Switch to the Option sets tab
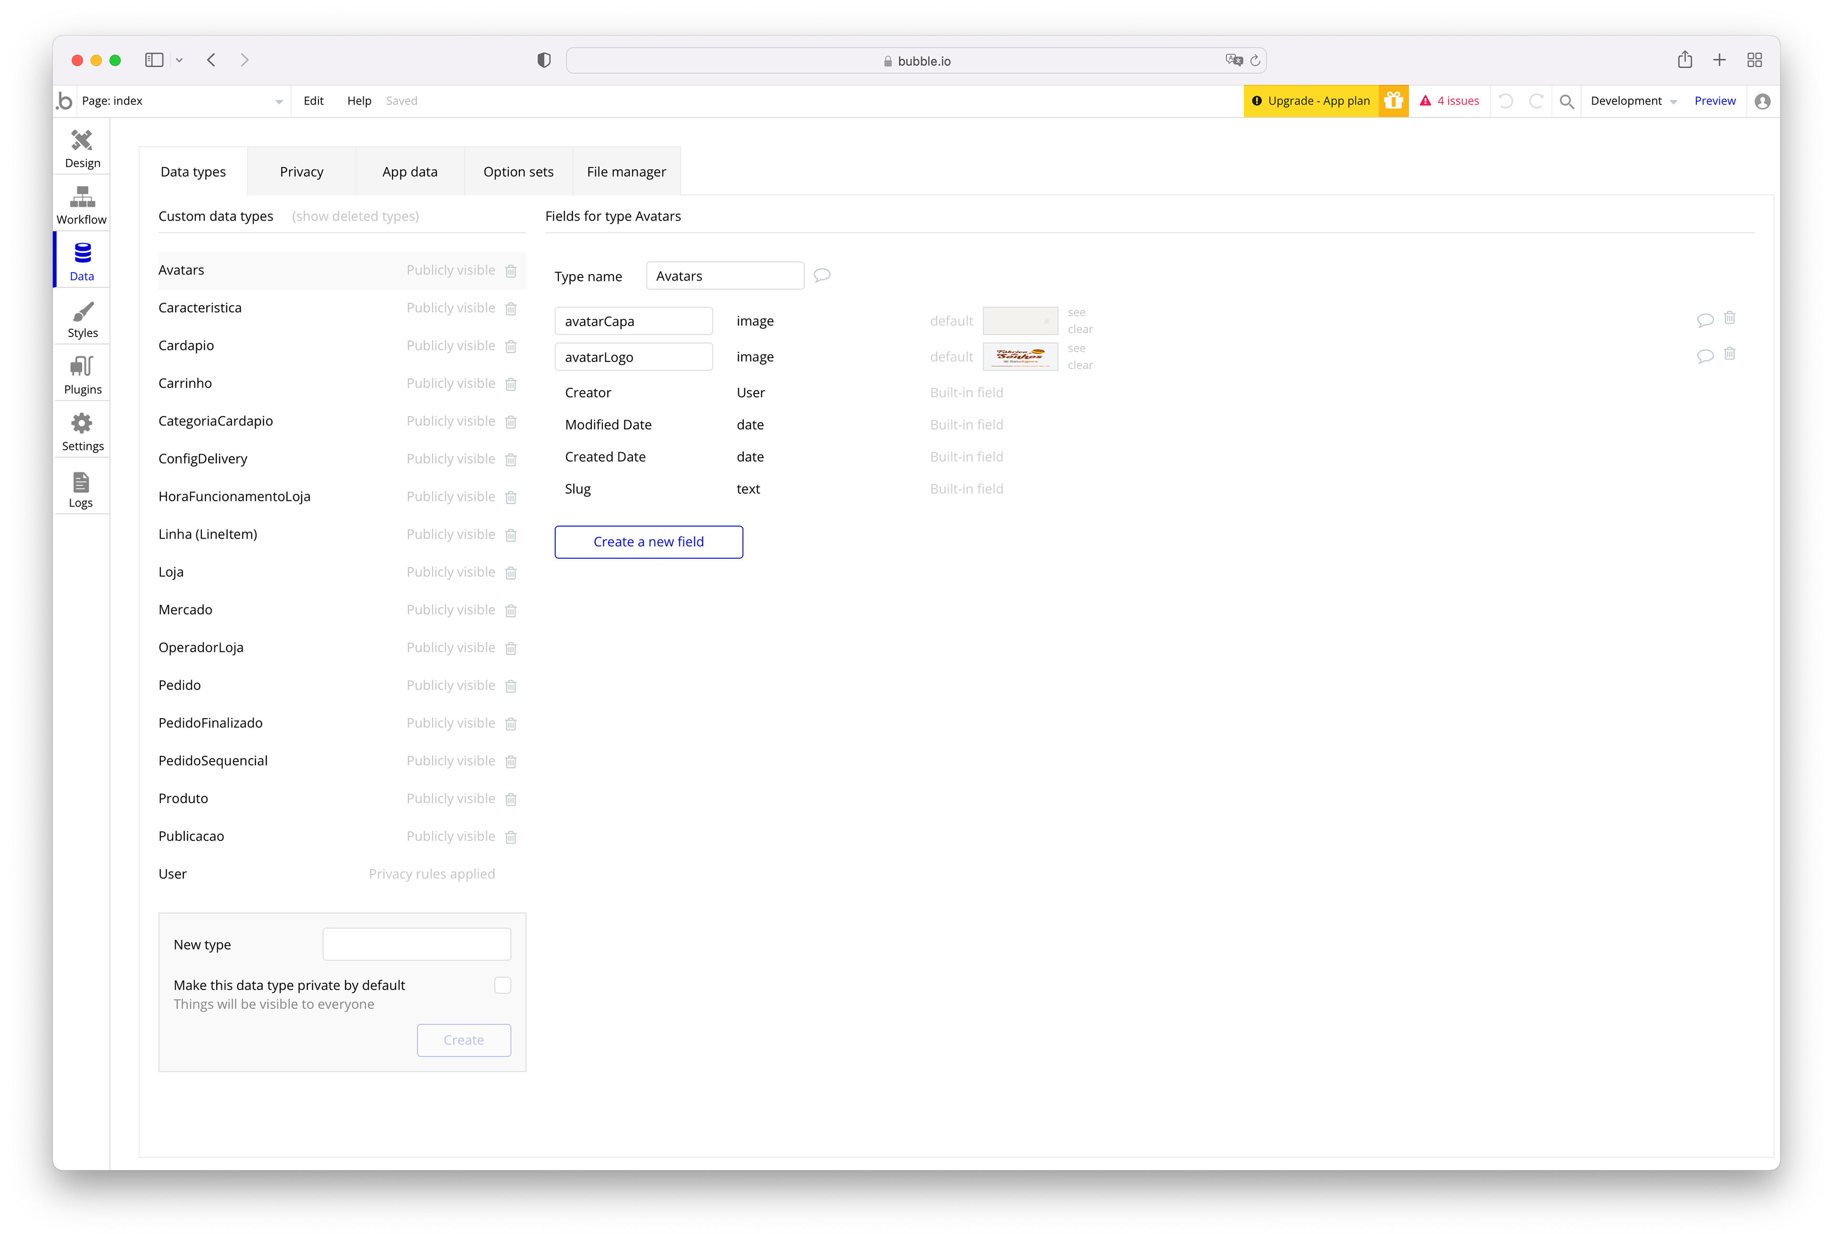 [x=518, y=172]
